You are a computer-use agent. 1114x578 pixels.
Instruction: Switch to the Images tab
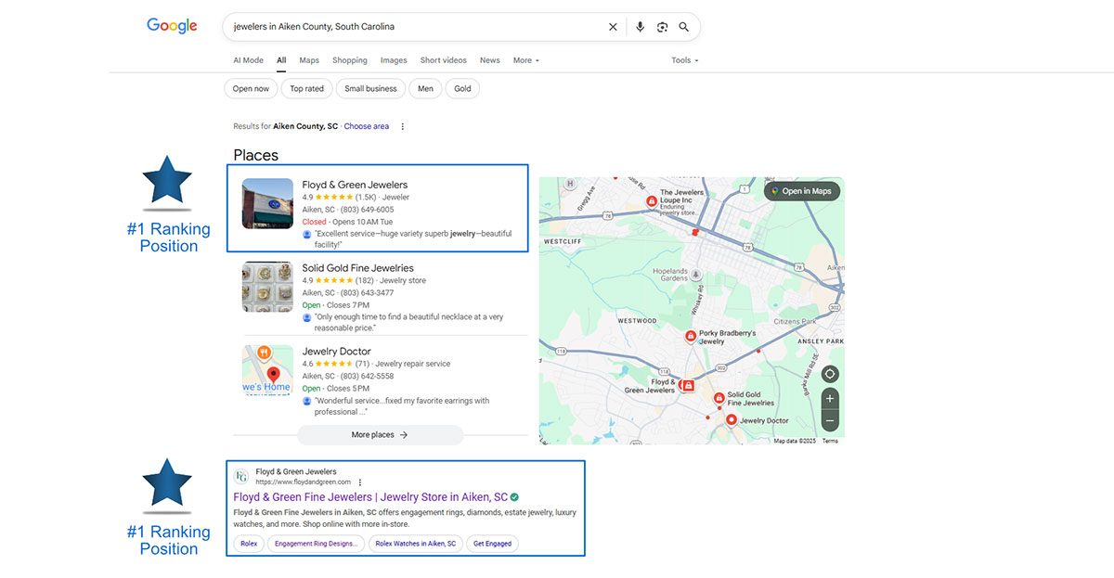coord(394,60)
